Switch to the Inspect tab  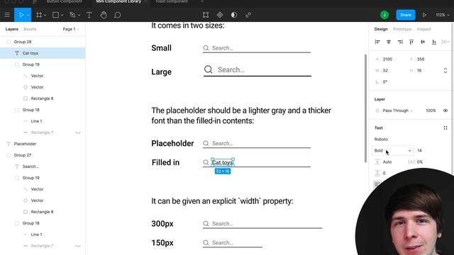tap(424, 29)
